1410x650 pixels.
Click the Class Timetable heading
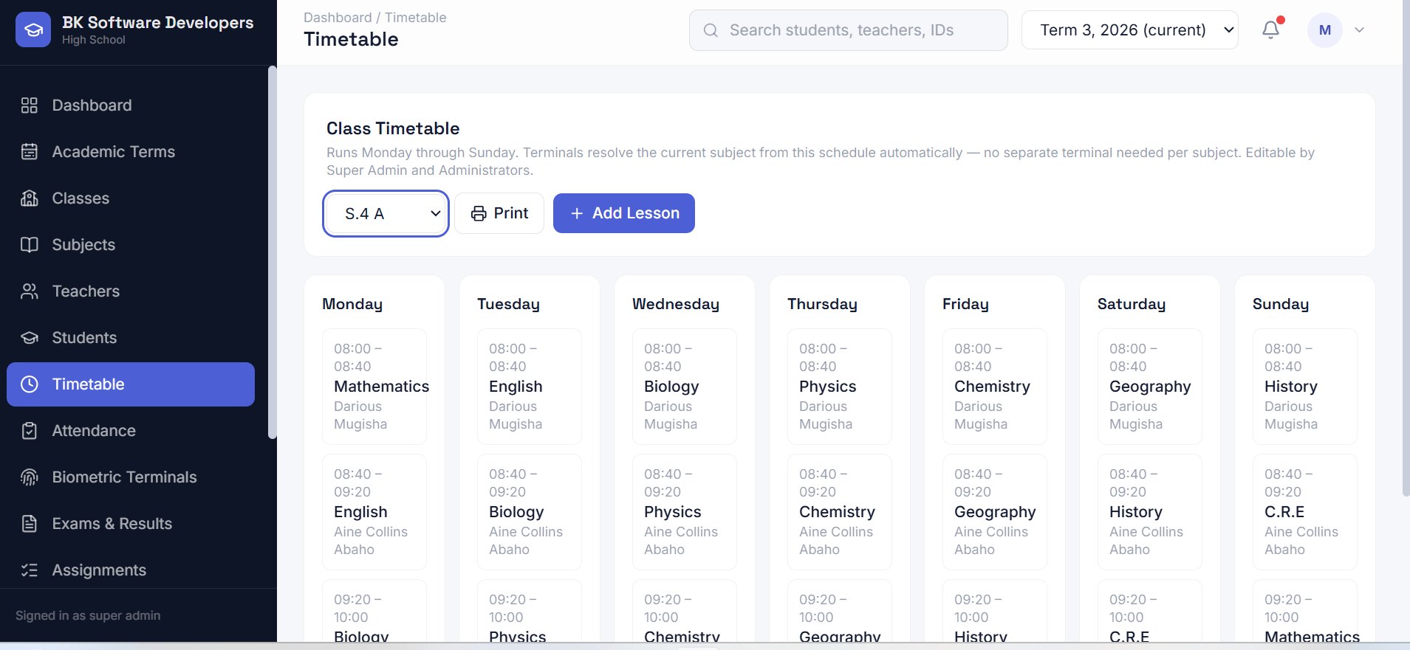tap(393, 128)
